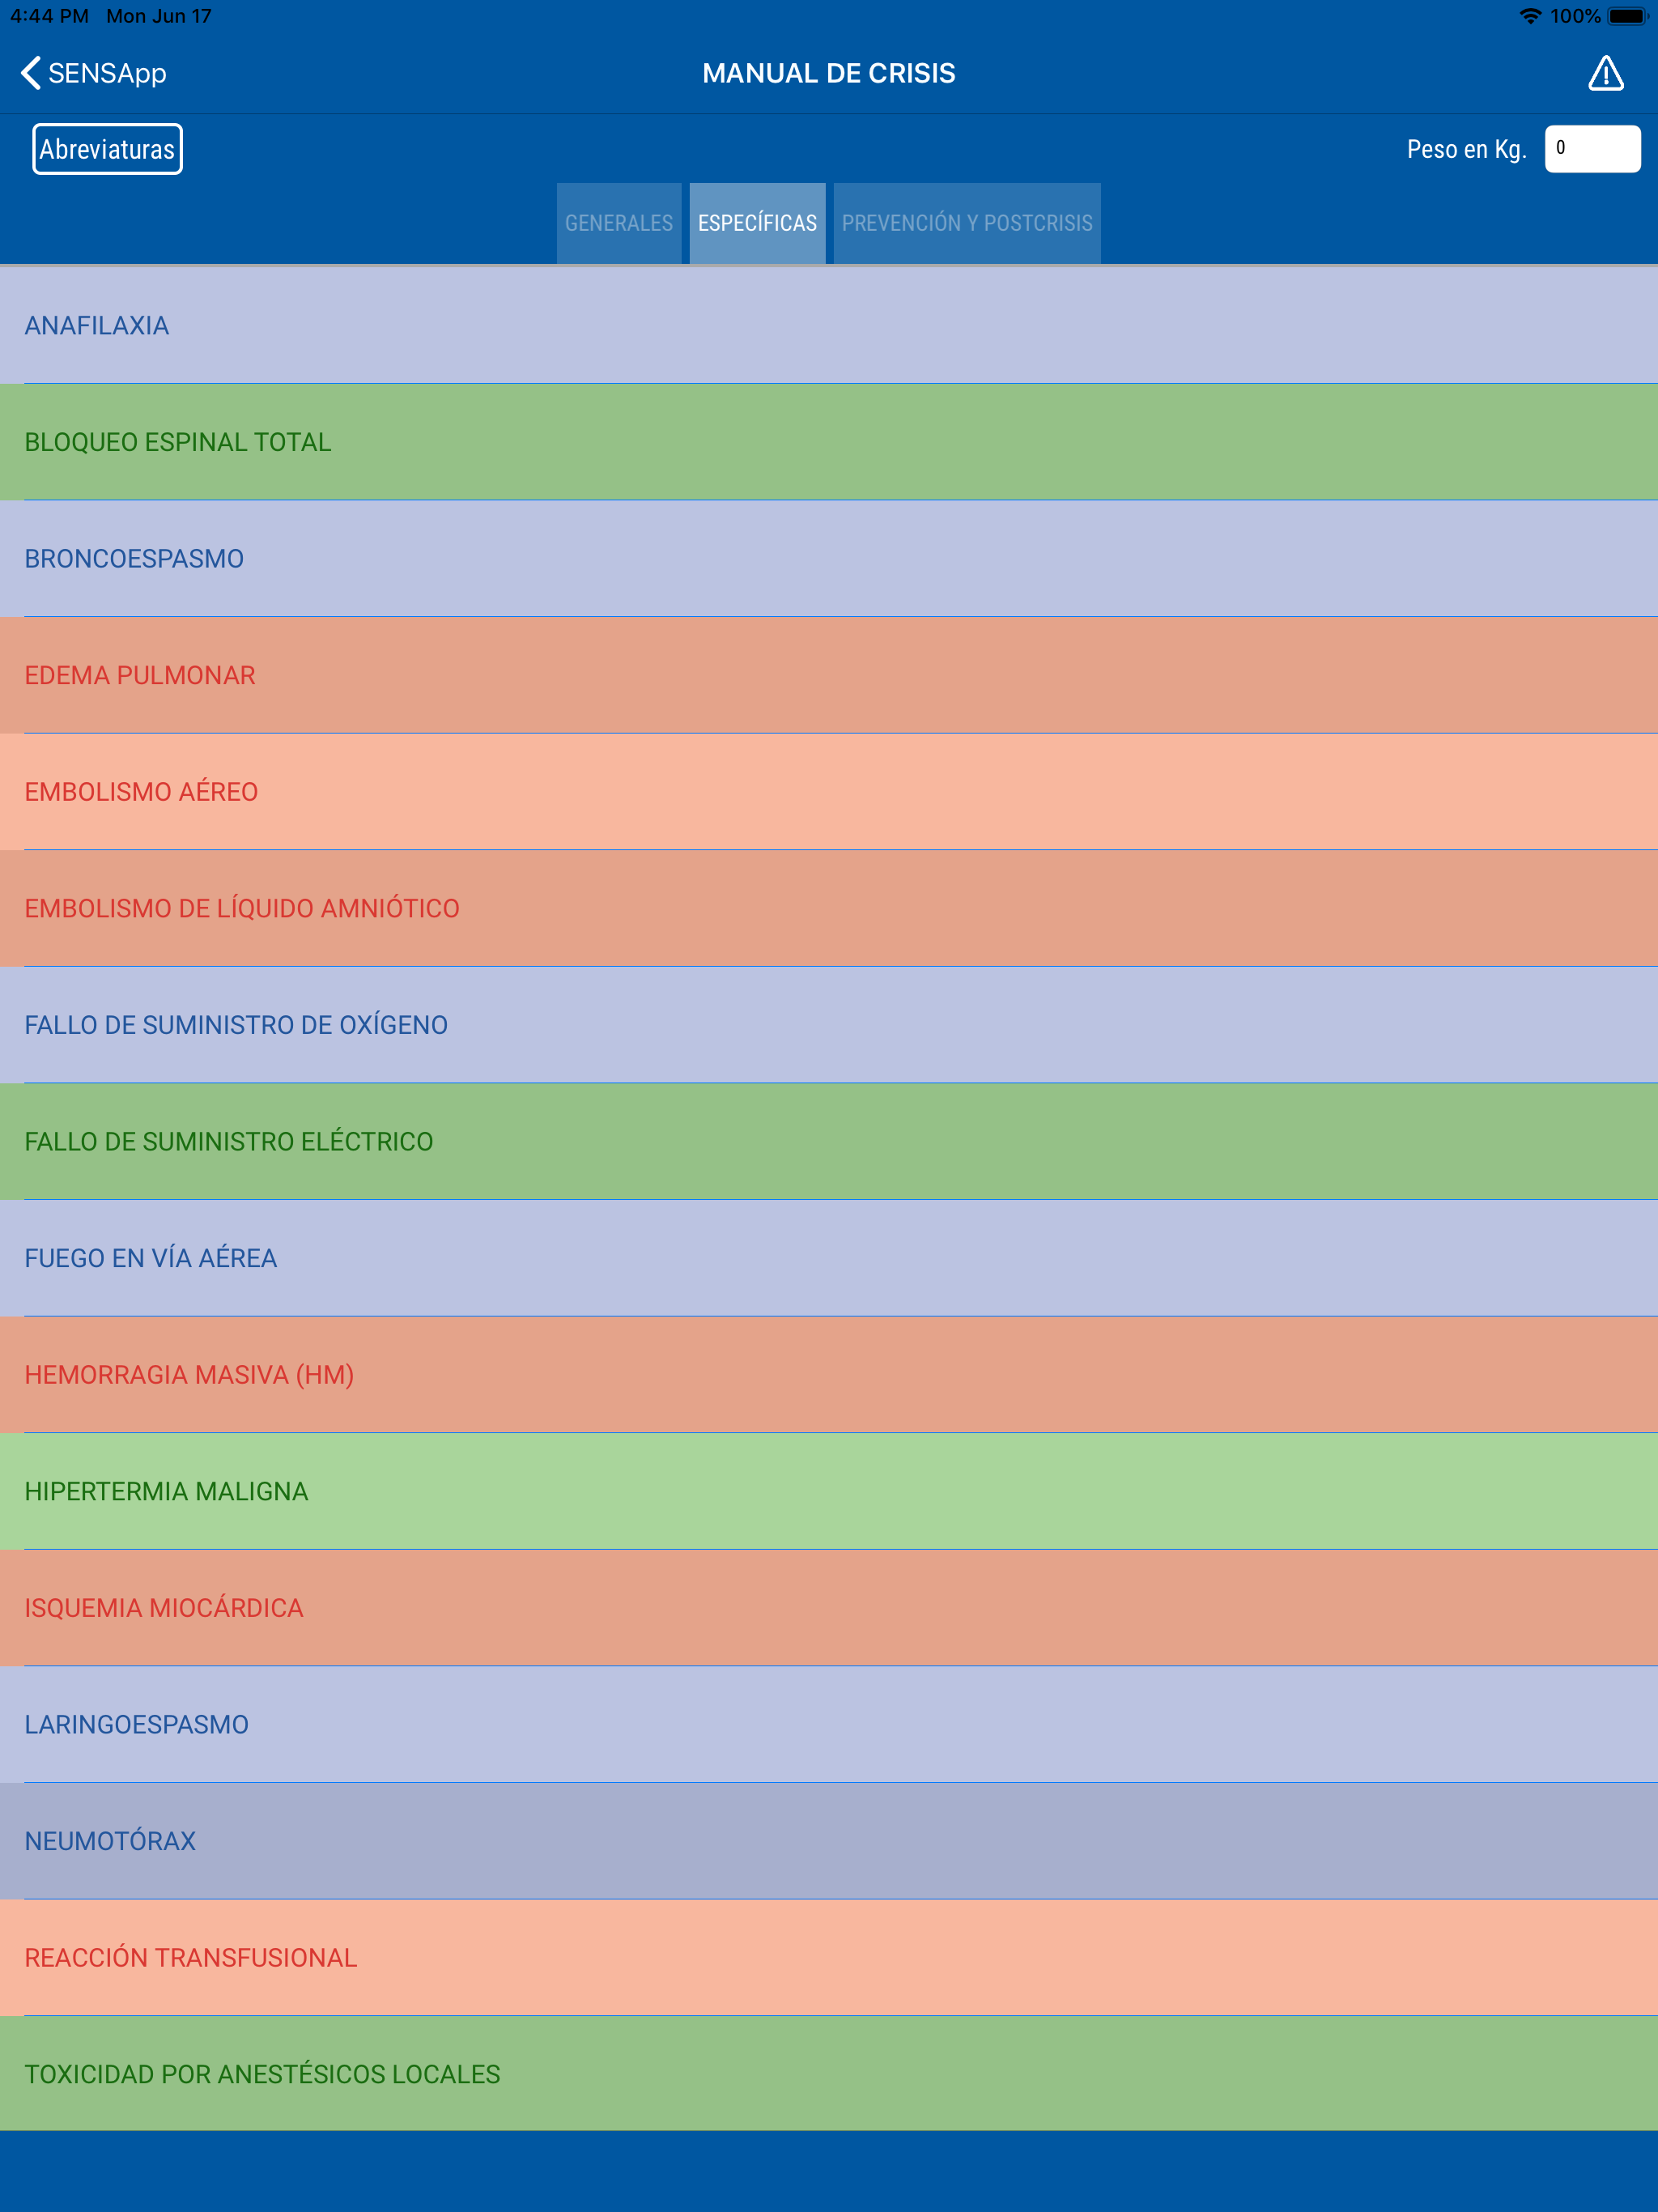
Task: Open EMBOLISMO DE LÍQUIDO AMNIÓTICO
Action: pyautogui.click(x=829, y=908)
